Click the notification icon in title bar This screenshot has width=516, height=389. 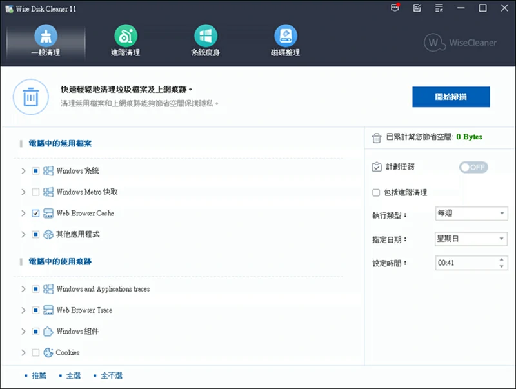tap(395, 8)
